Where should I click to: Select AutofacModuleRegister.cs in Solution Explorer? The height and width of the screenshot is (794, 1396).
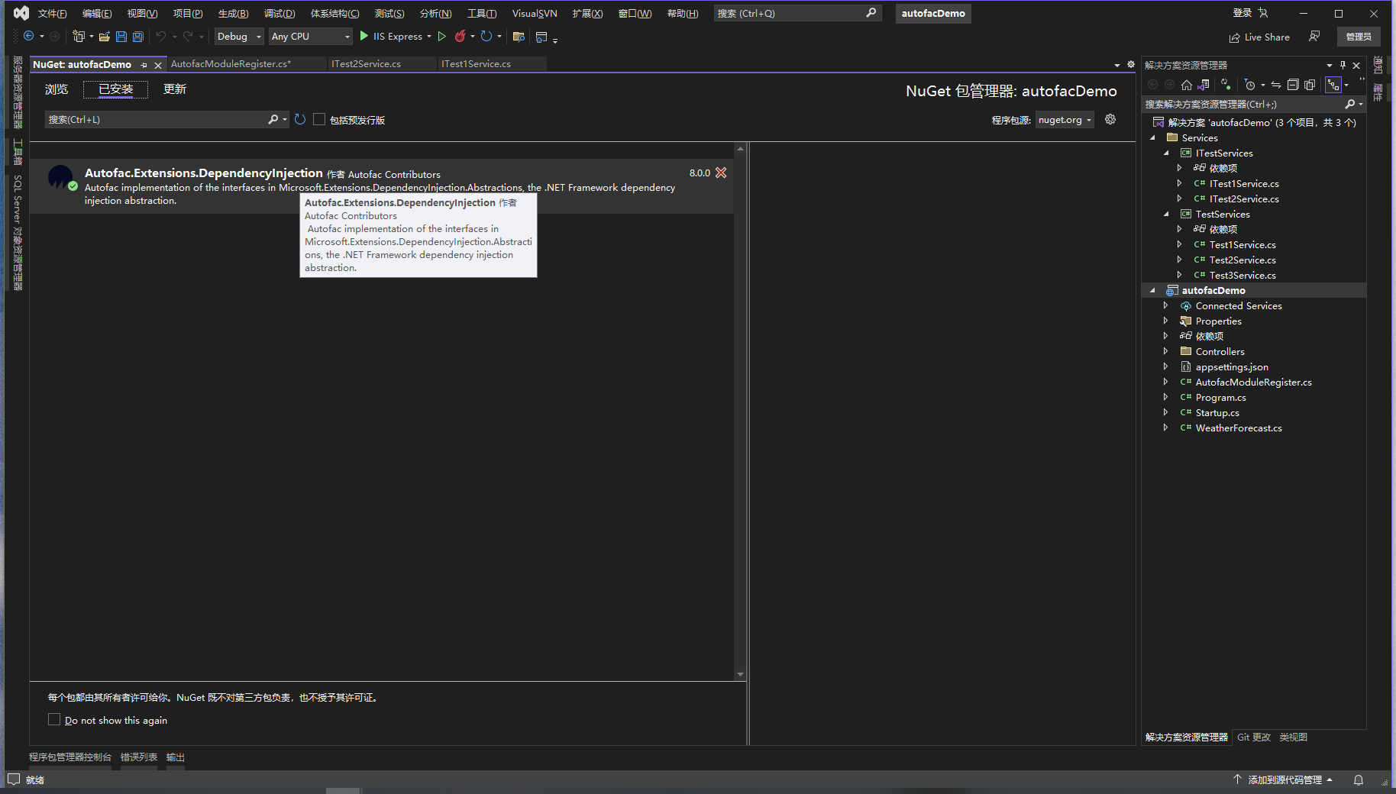point(1253,382)
